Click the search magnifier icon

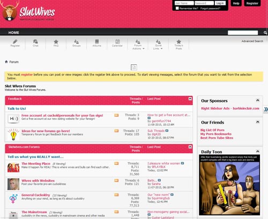tap(265, 33)
